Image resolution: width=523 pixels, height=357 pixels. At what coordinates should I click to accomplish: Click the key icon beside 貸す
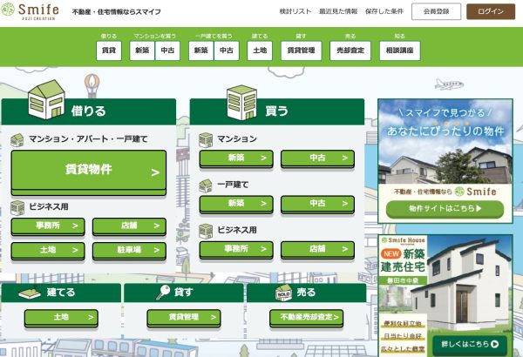[163, 293]
